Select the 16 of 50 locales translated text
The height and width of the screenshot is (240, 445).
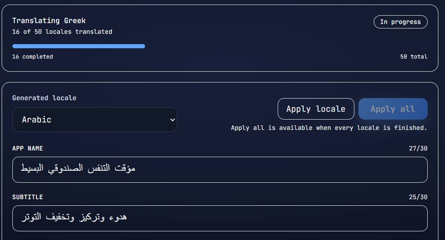point(63,32)
